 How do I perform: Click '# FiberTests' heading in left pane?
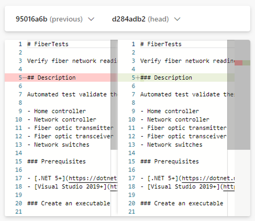click(48, 44)
